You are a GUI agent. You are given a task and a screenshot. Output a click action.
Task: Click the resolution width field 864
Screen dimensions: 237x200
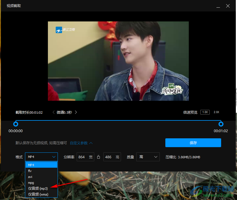85,157
